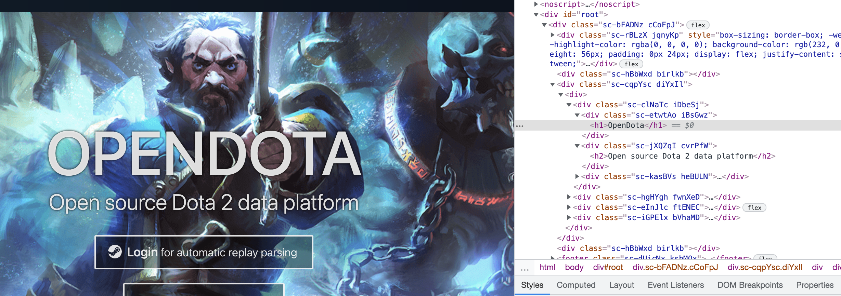Expand the noscript element
Image resolution: width=841 pixels, height=296 pixels.
pos(536,4)
